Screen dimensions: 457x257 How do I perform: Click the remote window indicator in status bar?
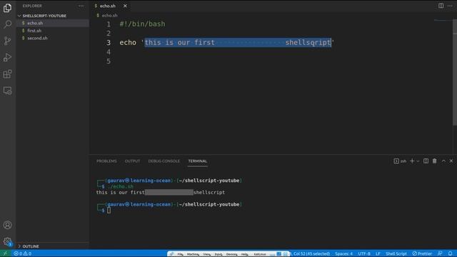(x=5, y=253)
